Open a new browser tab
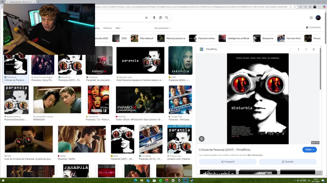The image size is (327, 183). pyautogui.click(x=38, y=2)
